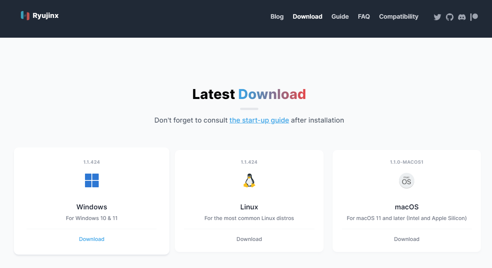Viewport: 492px width, 268px height.
Task: Download the Windows build
Action: pos(92,239)
